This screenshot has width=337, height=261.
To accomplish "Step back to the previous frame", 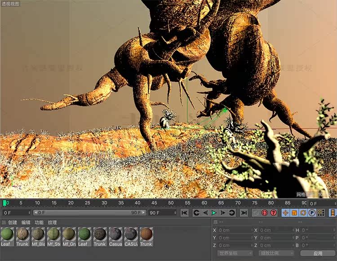I will [x=205, y=212].
